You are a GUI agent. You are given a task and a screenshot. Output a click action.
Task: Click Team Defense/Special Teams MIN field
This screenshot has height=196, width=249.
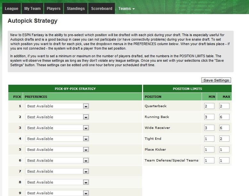[x=209, y=161]
